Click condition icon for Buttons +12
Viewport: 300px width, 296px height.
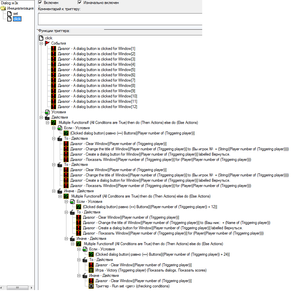tap(79, 207)
